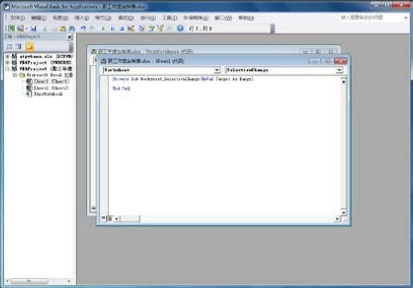Open the 文件(F) menu
413x288 pixels.
[17, 18]
